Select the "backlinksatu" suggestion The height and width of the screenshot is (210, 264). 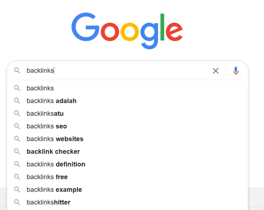[127, 113]
